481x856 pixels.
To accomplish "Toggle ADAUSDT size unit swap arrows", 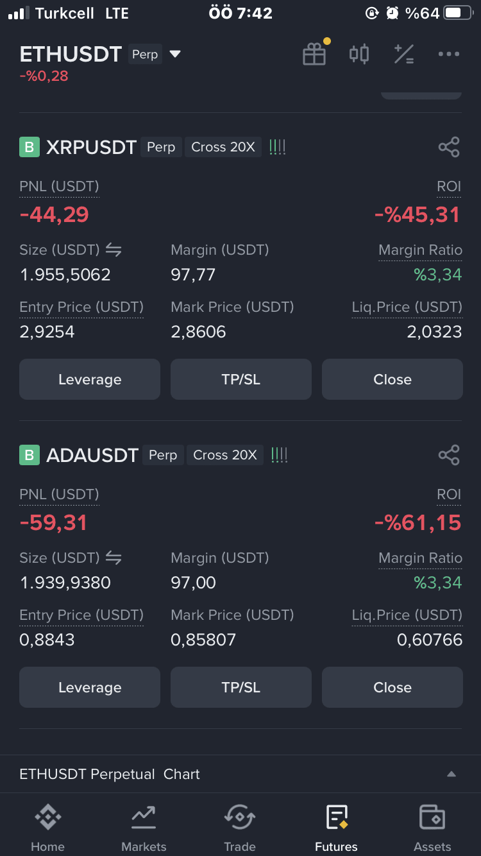I will point(114,558).
